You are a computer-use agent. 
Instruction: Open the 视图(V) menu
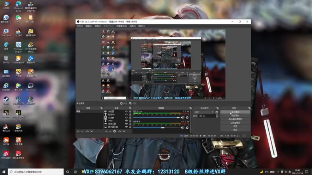click(x=98, y=26)
